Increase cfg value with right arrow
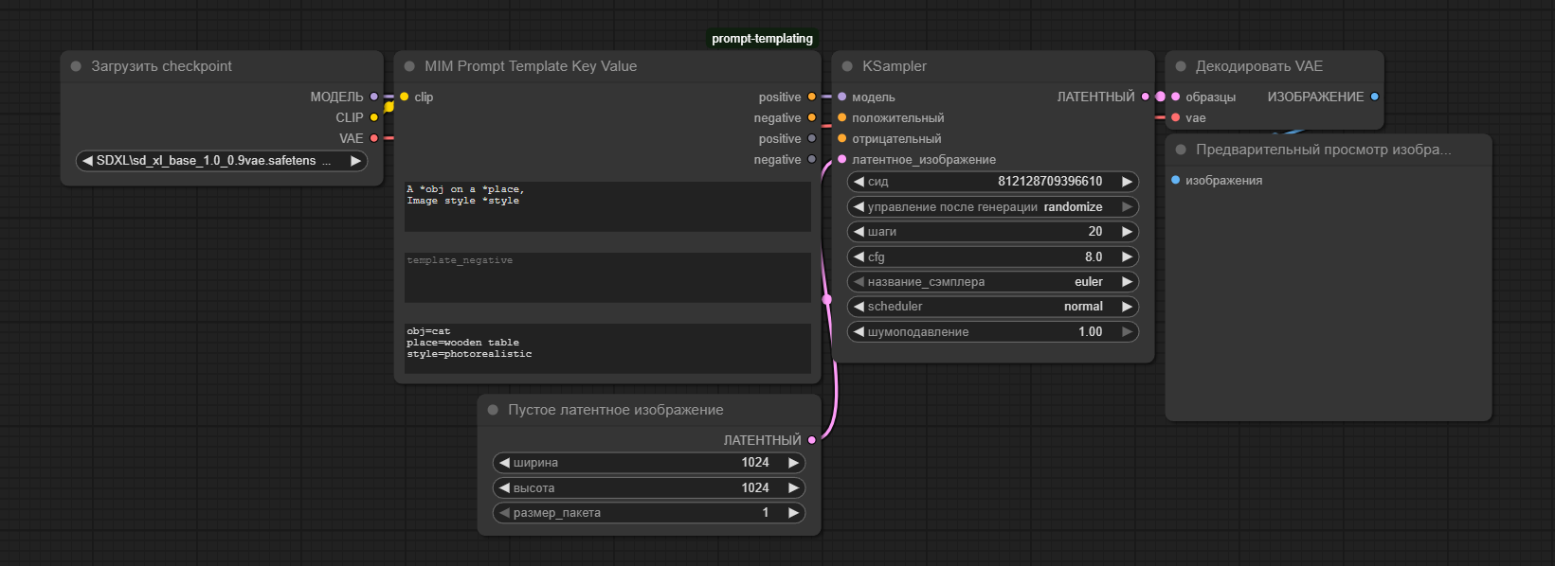The image size is (1555, 566). tap(1128, 256)
